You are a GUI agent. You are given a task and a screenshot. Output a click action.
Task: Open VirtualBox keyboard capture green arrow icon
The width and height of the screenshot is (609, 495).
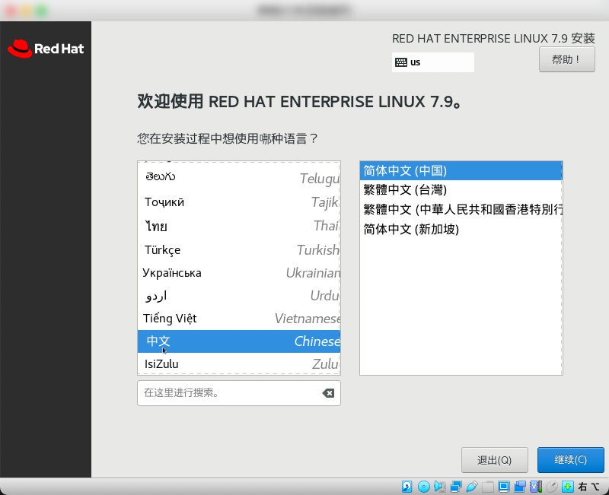click(567, 487)
